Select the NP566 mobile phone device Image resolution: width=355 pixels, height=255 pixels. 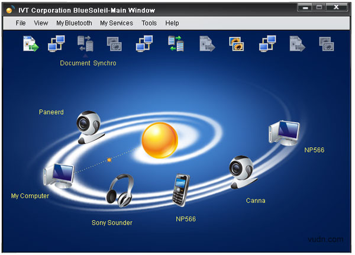[x=180, y=190]
